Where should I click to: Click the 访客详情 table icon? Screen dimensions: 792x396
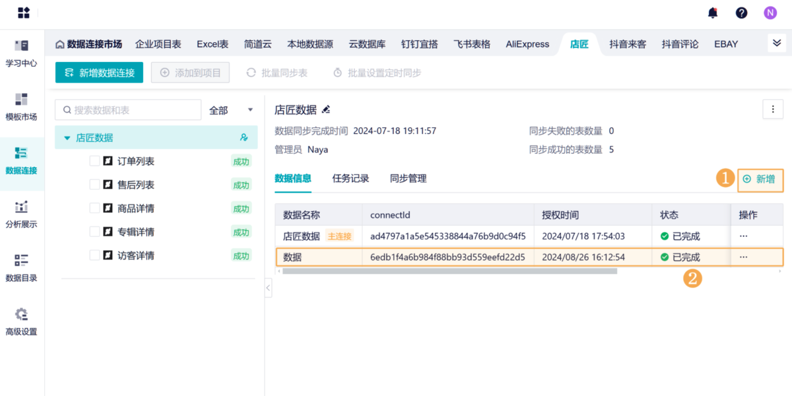point(108,255)
